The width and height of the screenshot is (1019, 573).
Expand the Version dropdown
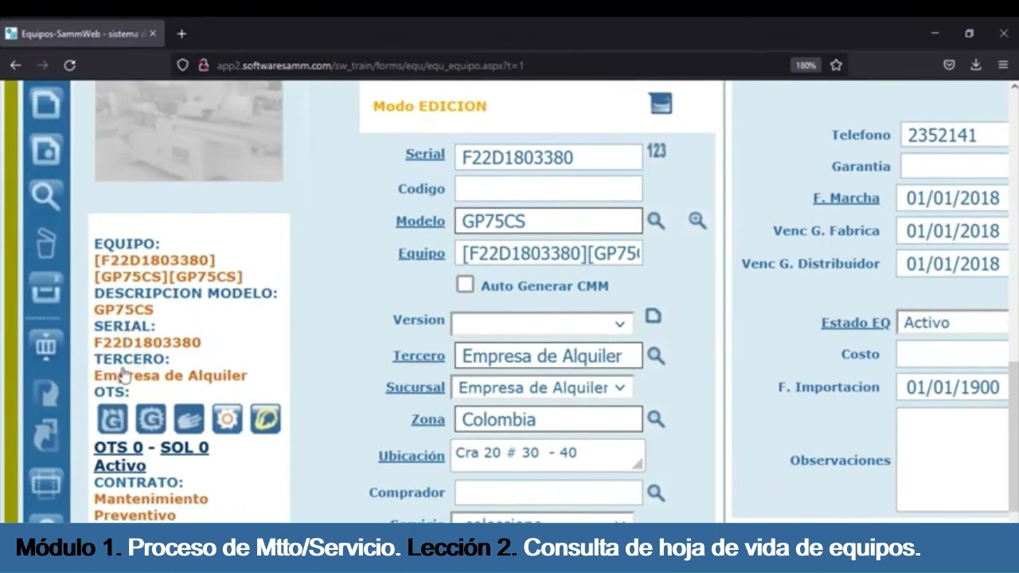[x=542, y=323]
